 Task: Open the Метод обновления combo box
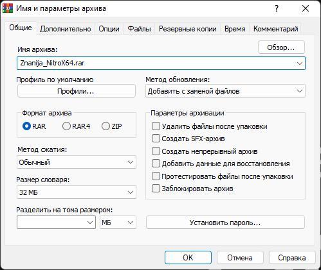point(225,91)
